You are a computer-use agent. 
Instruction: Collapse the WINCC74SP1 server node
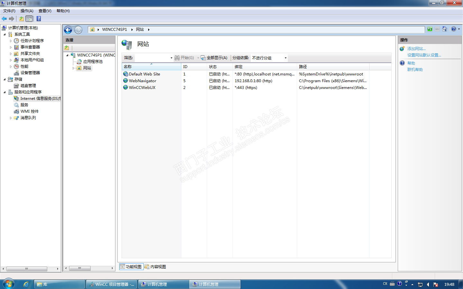point(67,55)
